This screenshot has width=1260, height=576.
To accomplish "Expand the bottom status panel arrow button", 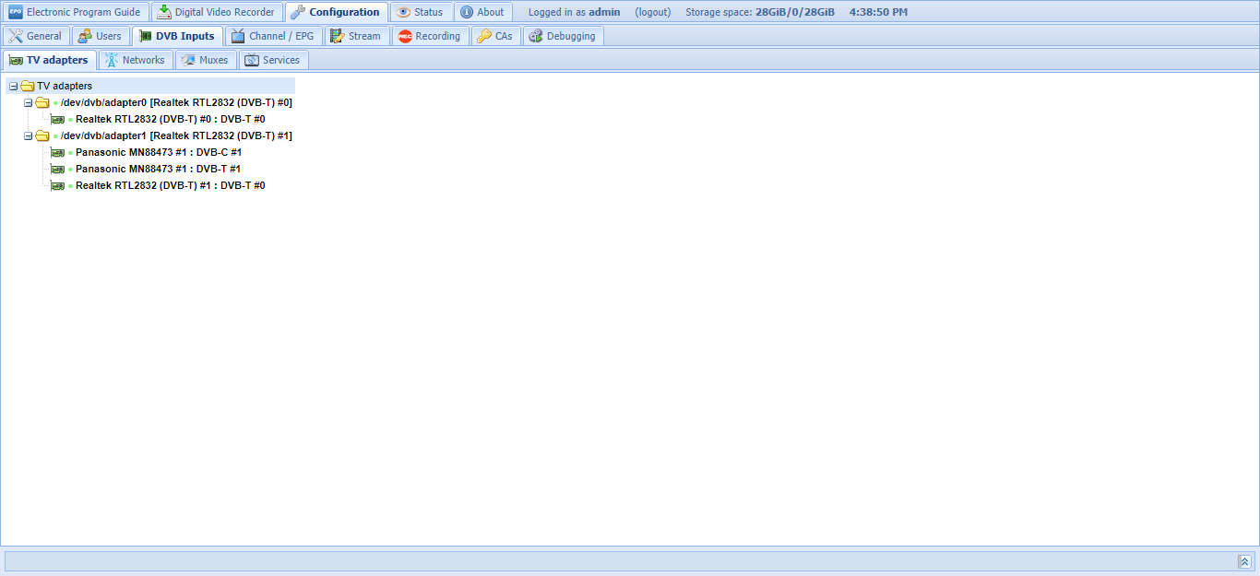I will pos(1244,561).
